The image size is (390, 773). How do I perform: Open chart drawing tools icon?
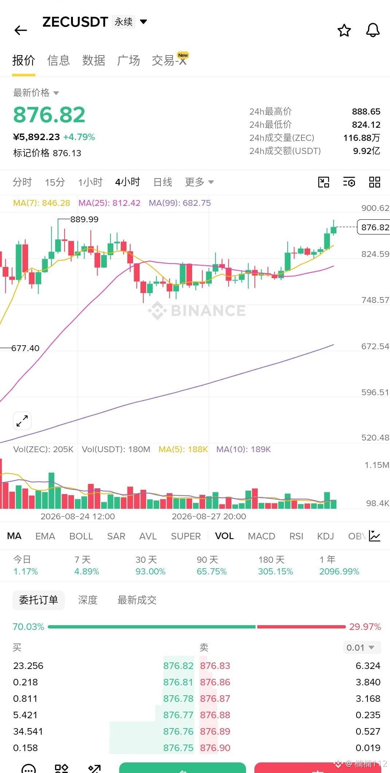click(x=324, y=182)
